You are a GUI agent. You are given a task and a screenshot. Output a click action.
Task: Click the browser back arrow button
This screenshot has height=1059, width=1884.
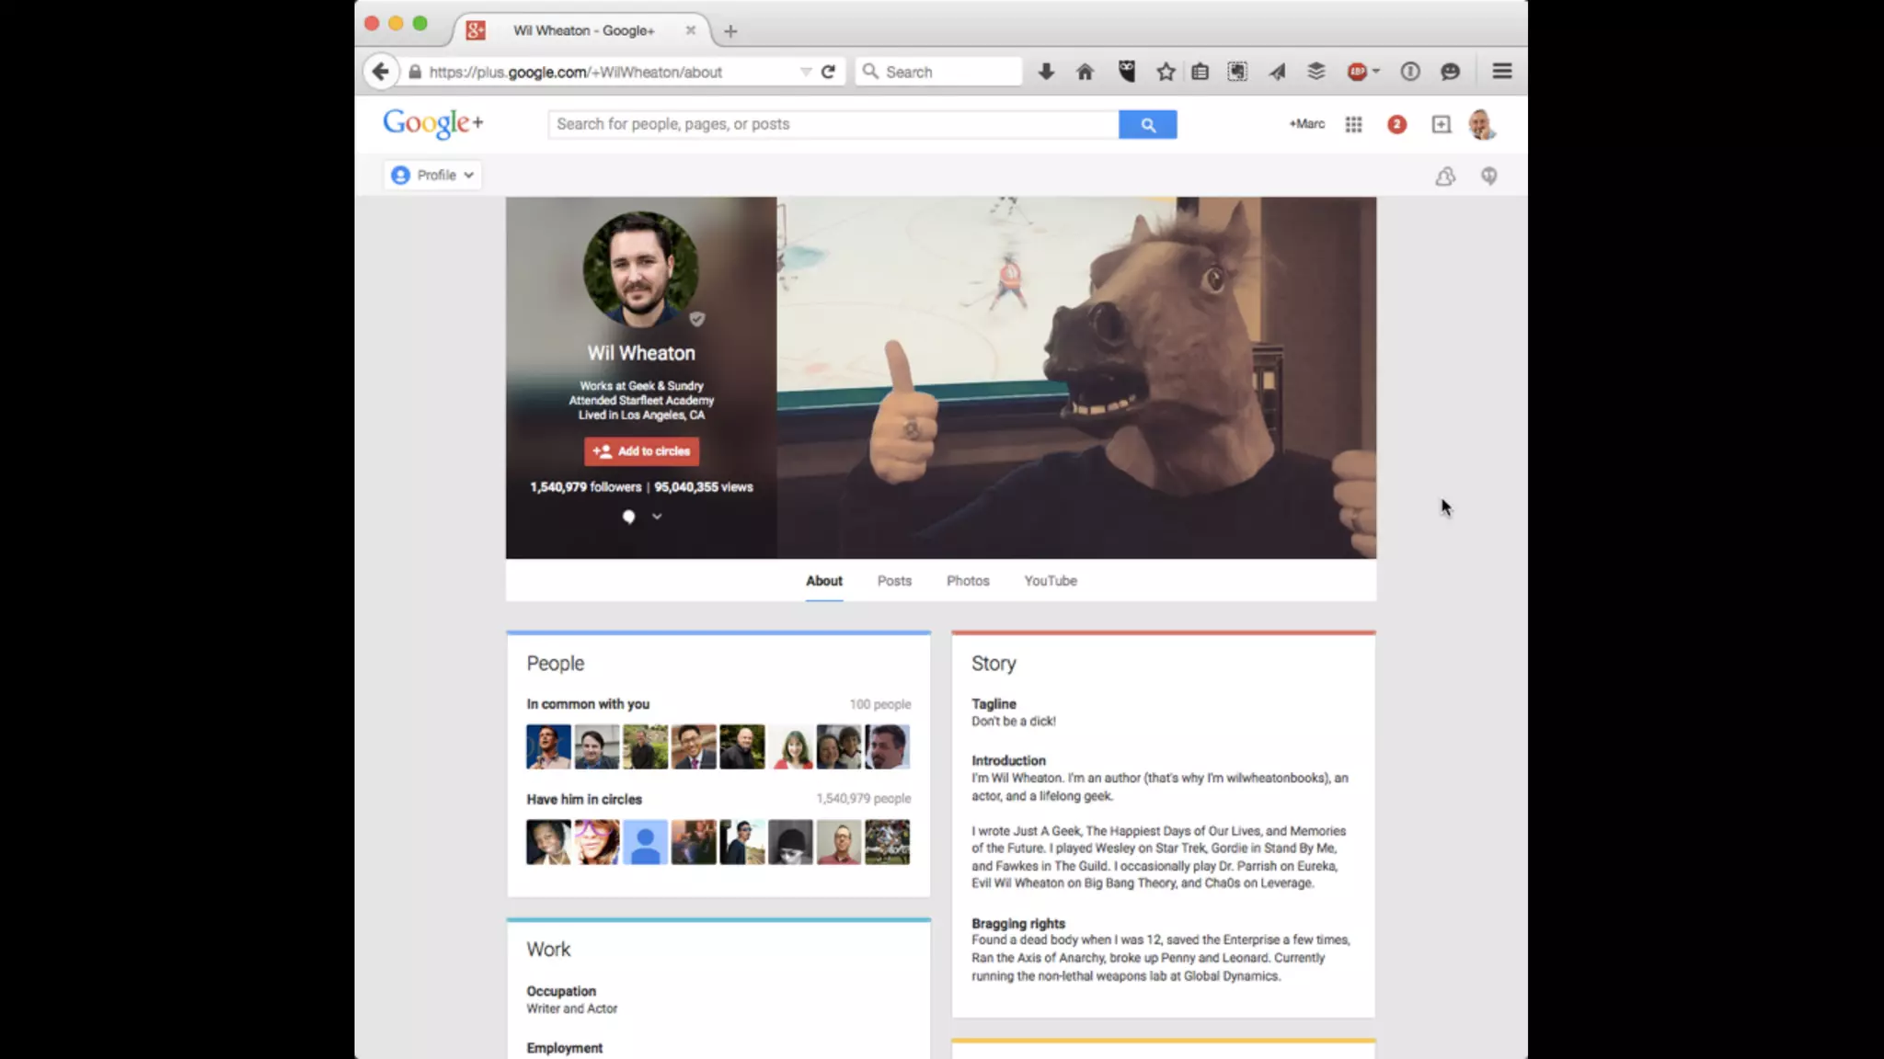[380, 72]
